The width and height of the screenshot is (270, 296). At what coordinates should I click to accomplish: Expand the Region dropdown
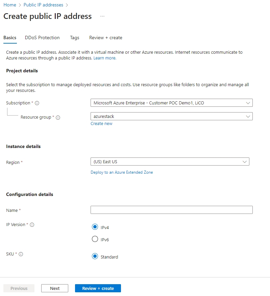170,162
